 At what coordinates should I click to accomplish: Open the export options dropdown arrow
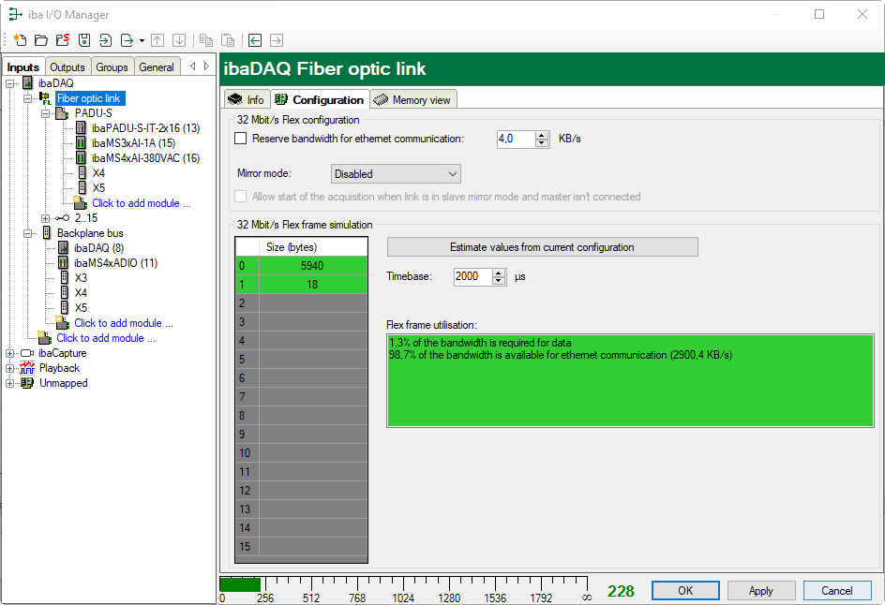point(142,40)
